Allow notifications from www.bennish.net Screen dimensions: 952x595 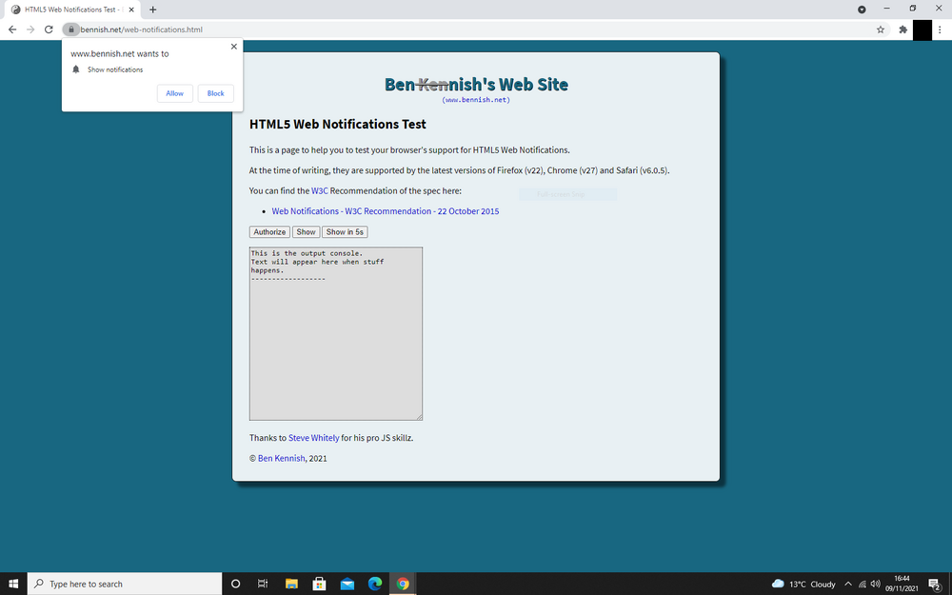[175, 93]
